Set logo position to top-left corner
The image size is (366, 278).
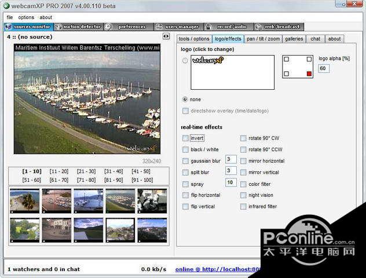[x=287, y=59]
